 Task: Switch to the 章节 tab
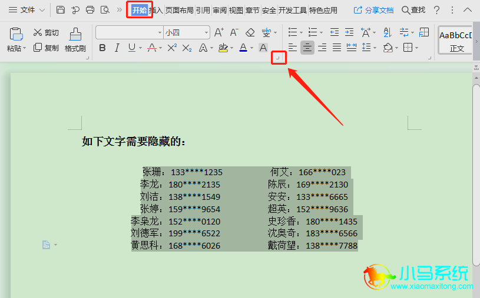253,10
